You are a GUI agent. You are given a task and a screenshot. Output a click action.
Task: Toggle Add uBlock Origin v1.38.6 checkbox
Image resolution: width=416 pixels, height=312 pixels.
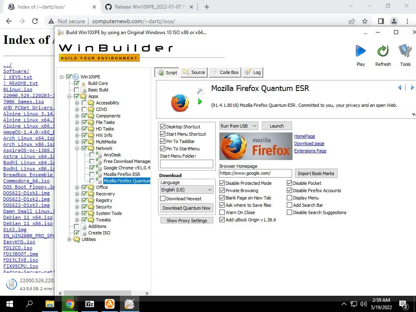(222, 220)
